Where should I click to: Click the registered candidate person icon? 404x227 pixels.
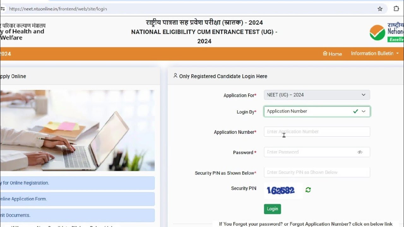[175, 76]
